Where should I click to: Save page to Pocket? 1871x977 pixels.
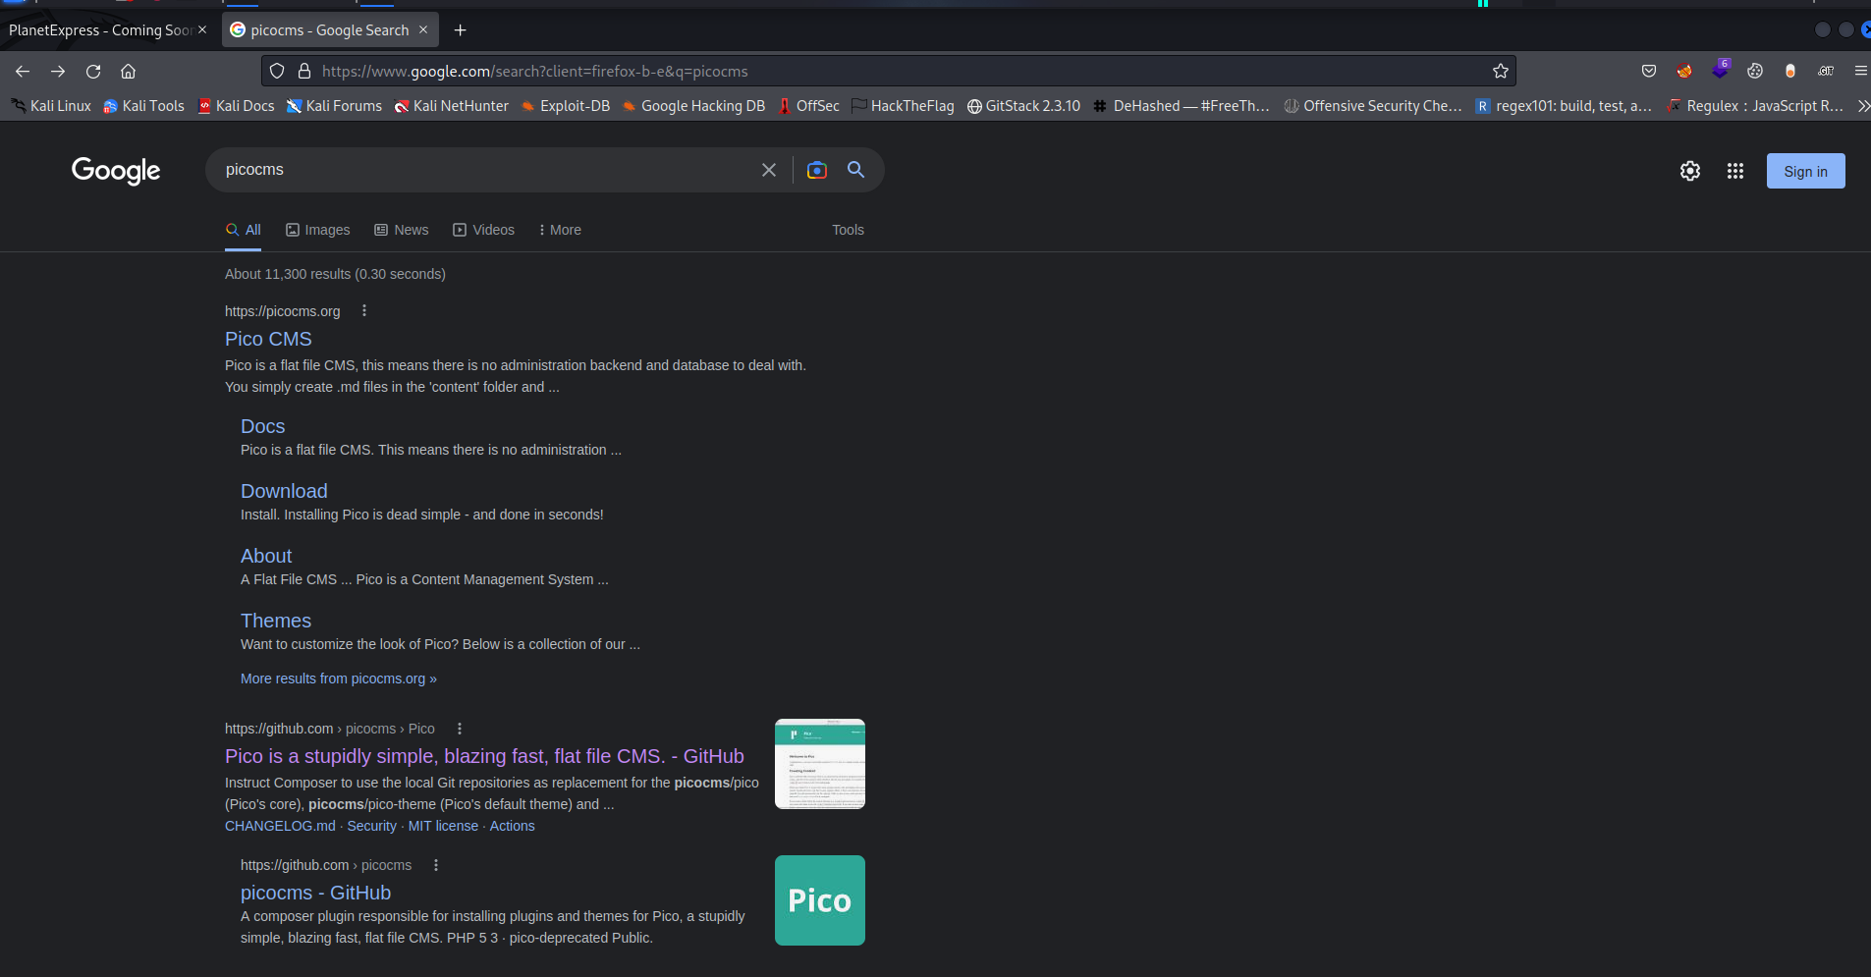[x=1649, y=71]
